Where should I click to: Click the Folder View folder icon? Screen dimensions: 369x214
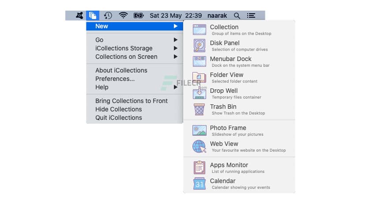(x=200, y=77)
